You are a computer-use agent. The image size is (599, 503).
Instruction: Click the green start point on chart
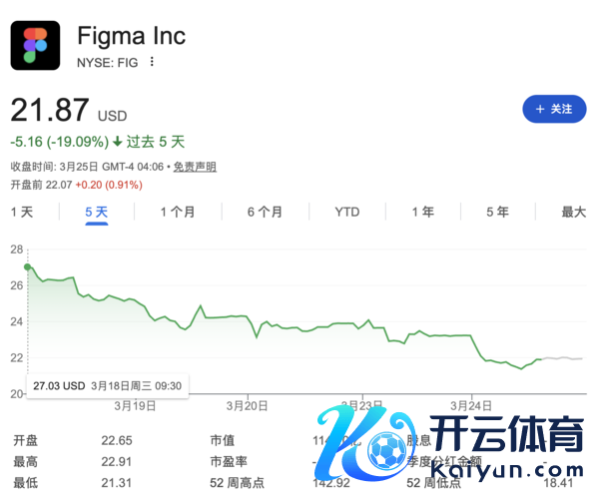[x=27, y=266]
